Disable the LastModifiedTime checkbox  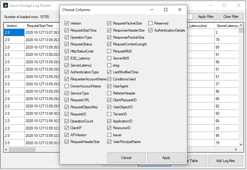click(109, 72)
